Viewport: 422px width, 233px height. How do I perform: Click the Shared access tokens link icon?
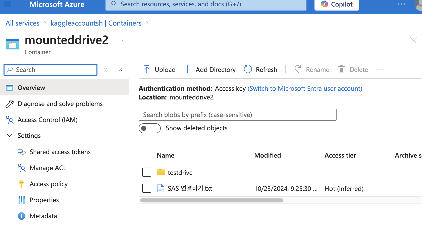(22, 152)
